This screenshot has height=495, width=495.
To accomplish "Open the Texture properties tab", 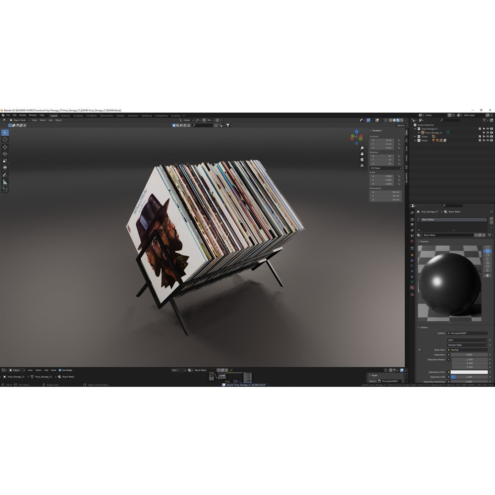I will (412, 295).
